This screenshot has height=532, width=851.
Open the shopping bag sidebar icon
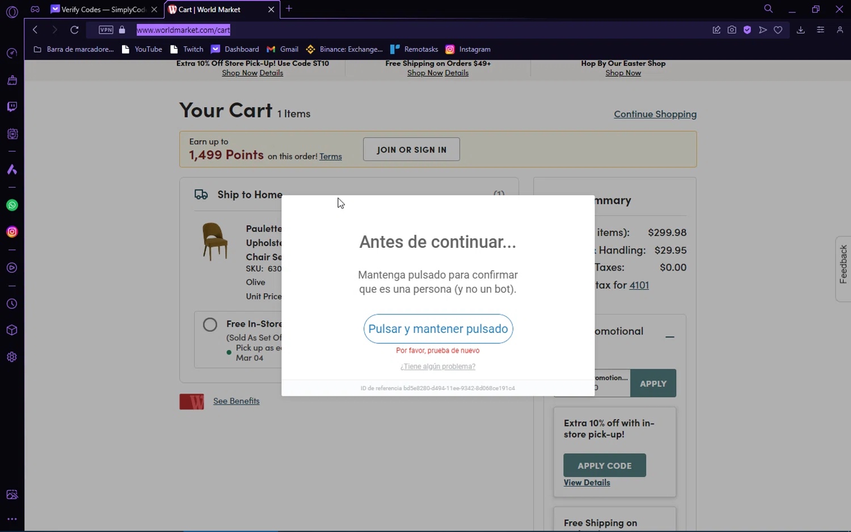(x=12, y=81)
